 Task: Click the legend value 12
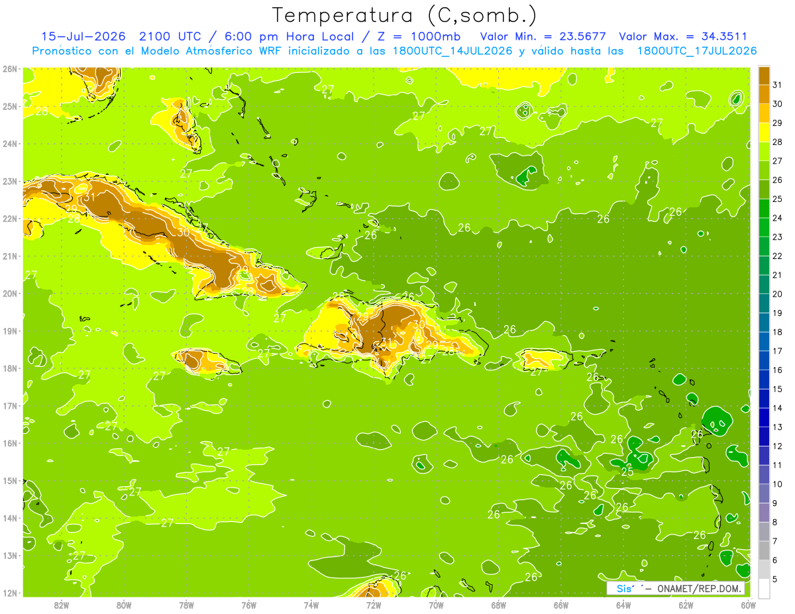pyautogui.click(x=778, y=446)
